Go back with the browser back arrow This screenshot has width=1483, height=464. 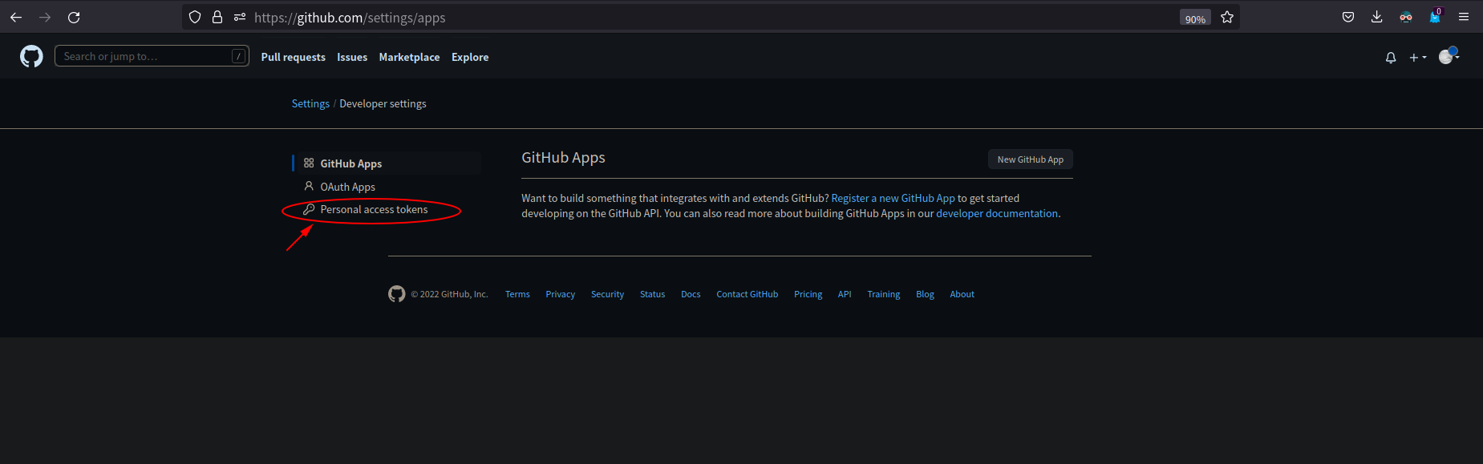(16, 17)
